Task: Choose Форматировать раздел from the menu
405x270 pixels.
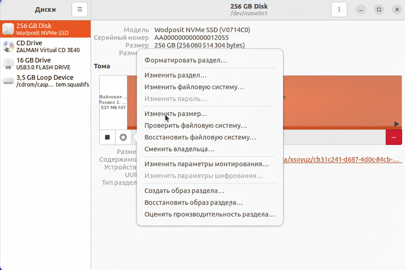Action: coord(186,60)
